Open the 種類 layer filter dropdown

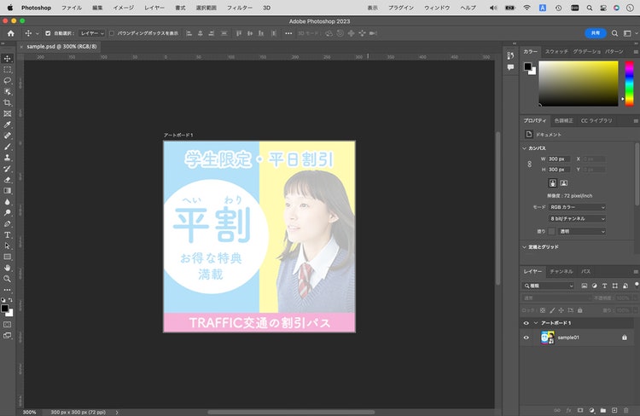click(548, 286)
